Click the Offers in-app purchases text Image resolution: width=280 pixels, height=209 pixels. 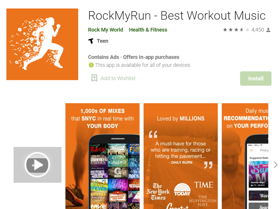point(151,57)
